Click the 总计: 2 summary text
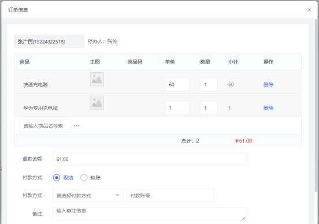The width and height of the screenshot is (319, 224). pyautogui.click(x=190, y=141)
